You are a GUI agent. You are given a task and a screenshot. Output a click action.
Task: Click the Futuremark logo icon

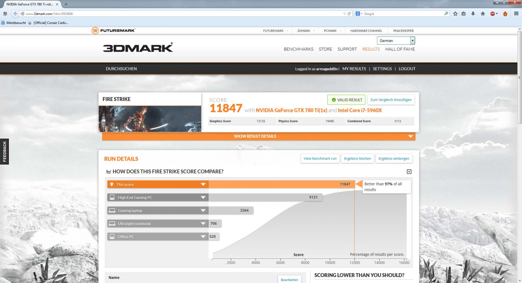(95, 31)
